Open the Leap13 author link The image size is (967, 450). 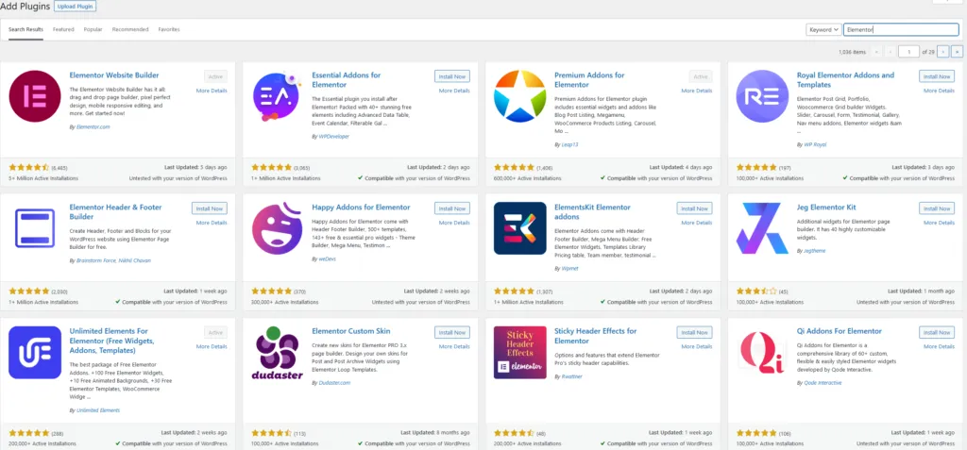coord(569,145)
